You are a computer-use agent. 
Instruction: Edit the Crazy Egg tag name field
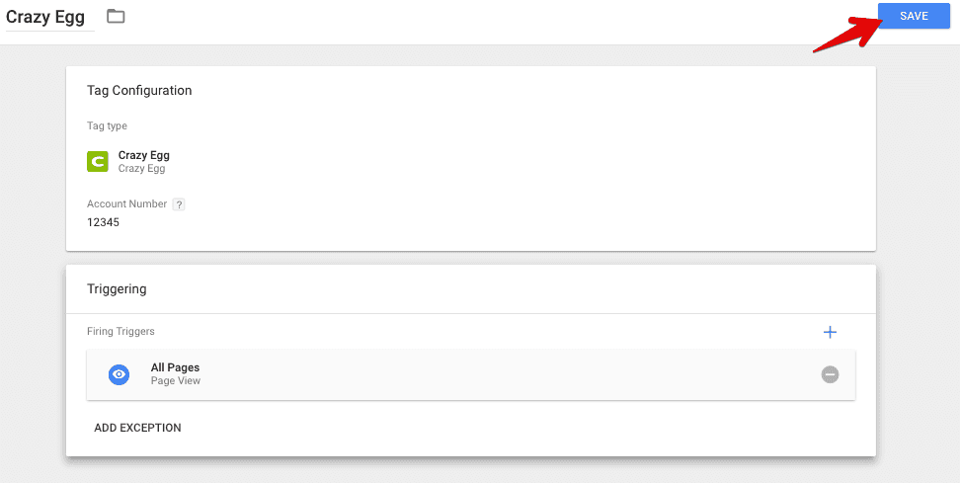click(46, 17)
